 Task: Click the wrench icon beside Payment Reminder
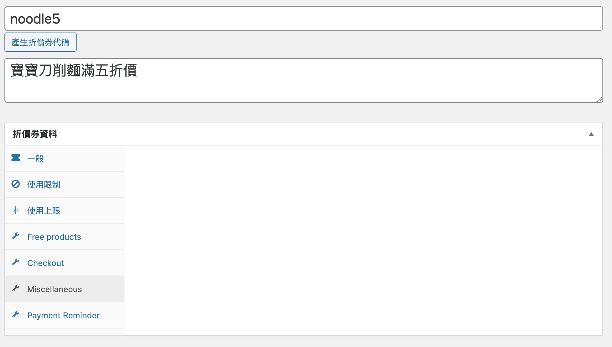(x=16, y=314)
